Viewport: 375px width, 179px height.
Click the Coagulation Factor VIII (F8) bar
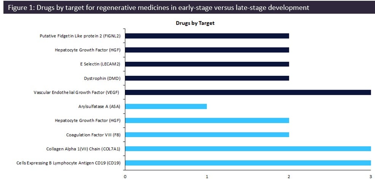click(x=207, y=134)
